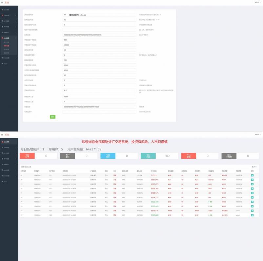The image size is (263, 261).
Task: Click the green submit button below the form
Action: [52, 117]
